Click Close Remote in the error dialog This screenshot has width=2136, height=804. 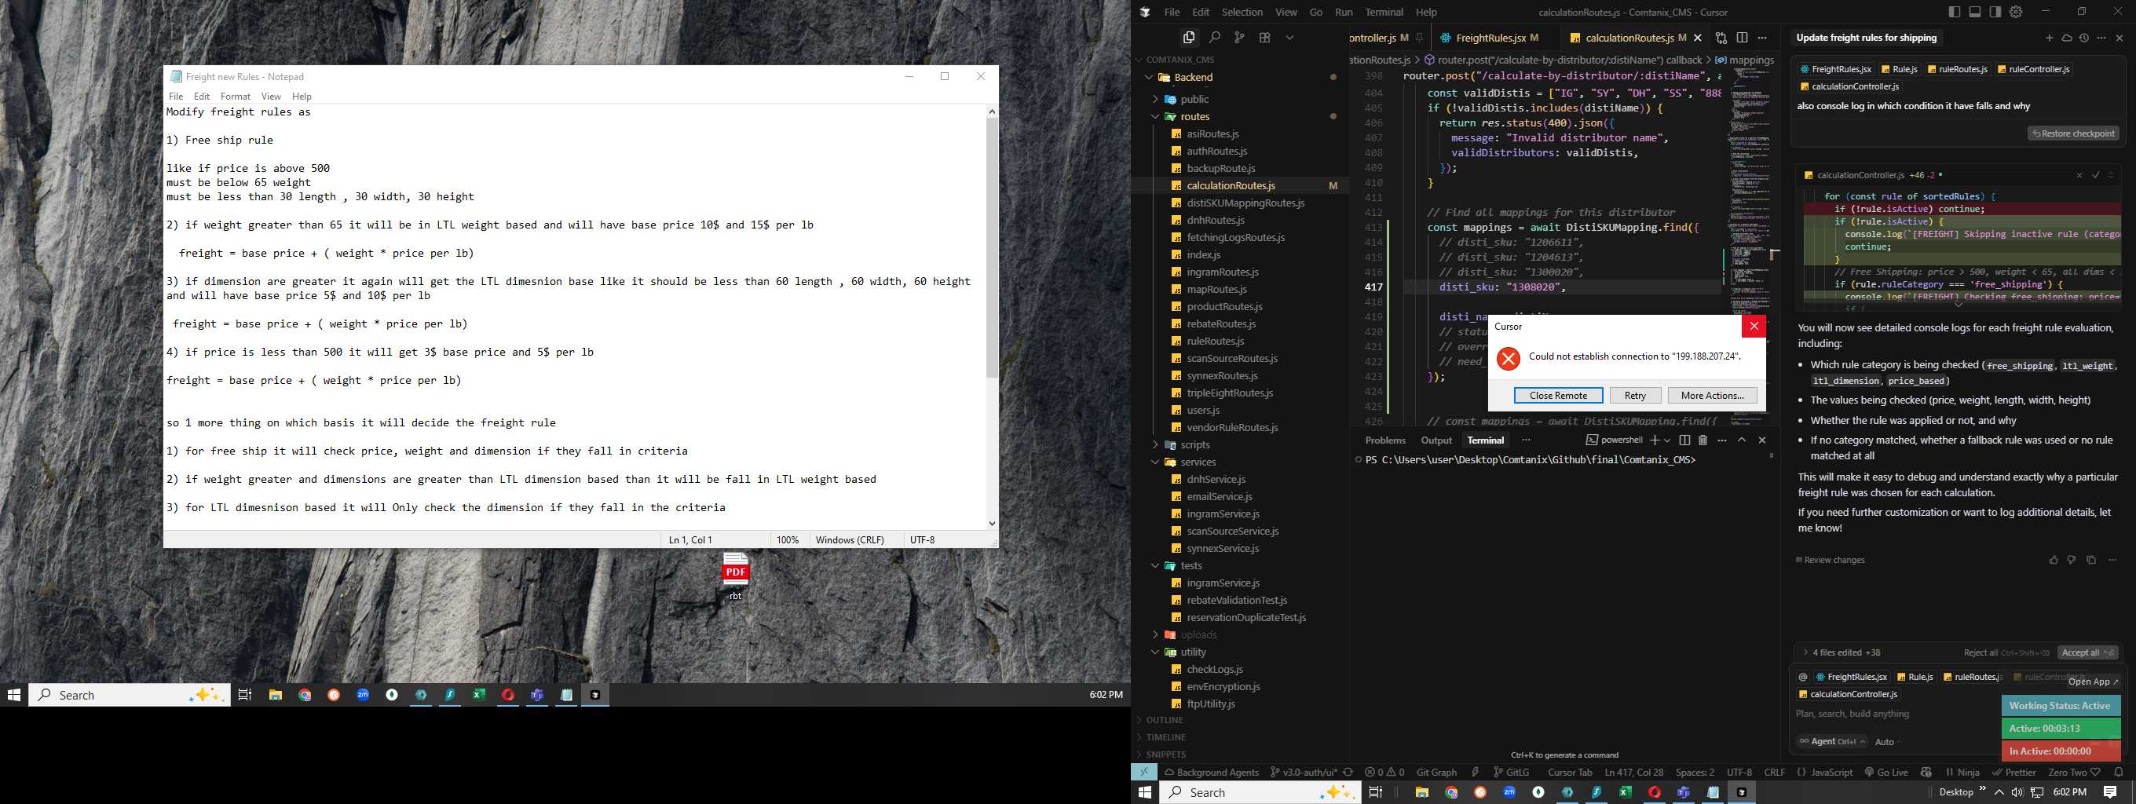[x=1558, y=396]
